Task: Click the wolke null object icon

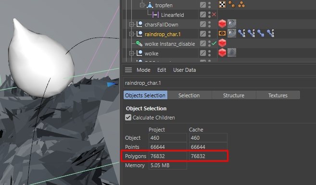Action: click(139, 53)
